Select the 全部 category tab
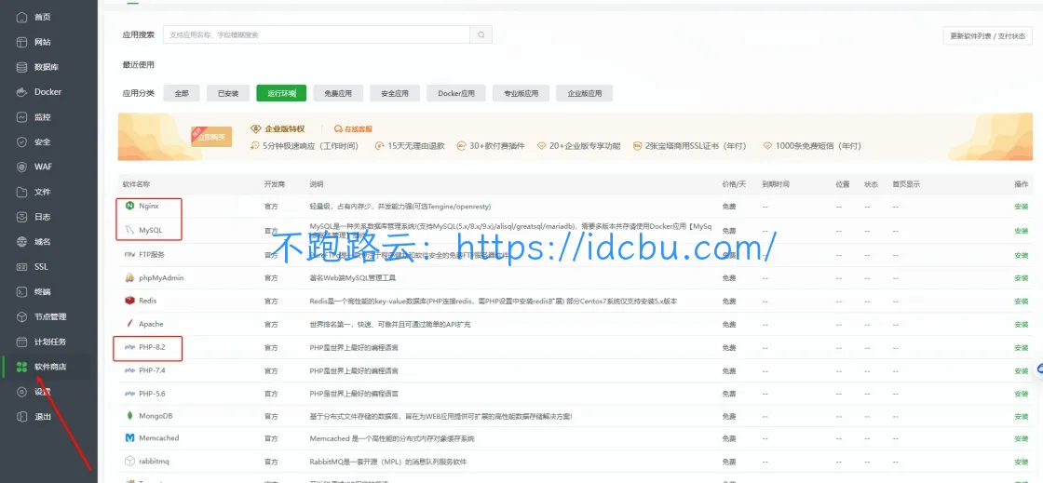1043x483 pixels. [x=182, y=93]
